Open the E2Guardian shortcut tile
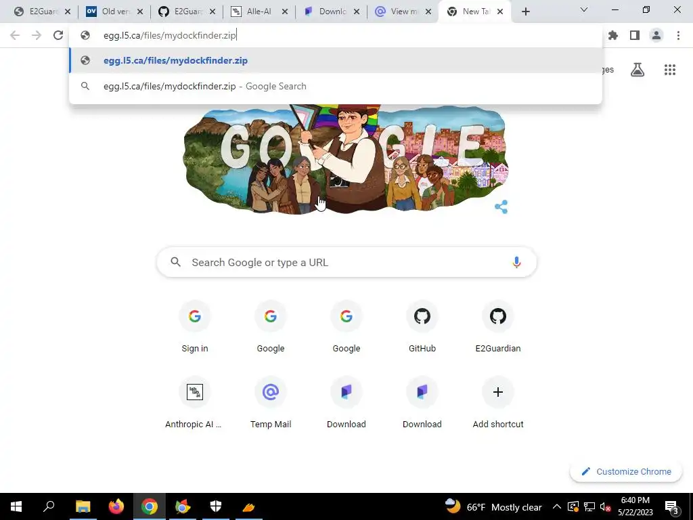 498,327
